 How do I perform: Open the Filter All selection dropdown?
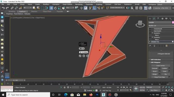pyautogui.click(x=27, y=8)
